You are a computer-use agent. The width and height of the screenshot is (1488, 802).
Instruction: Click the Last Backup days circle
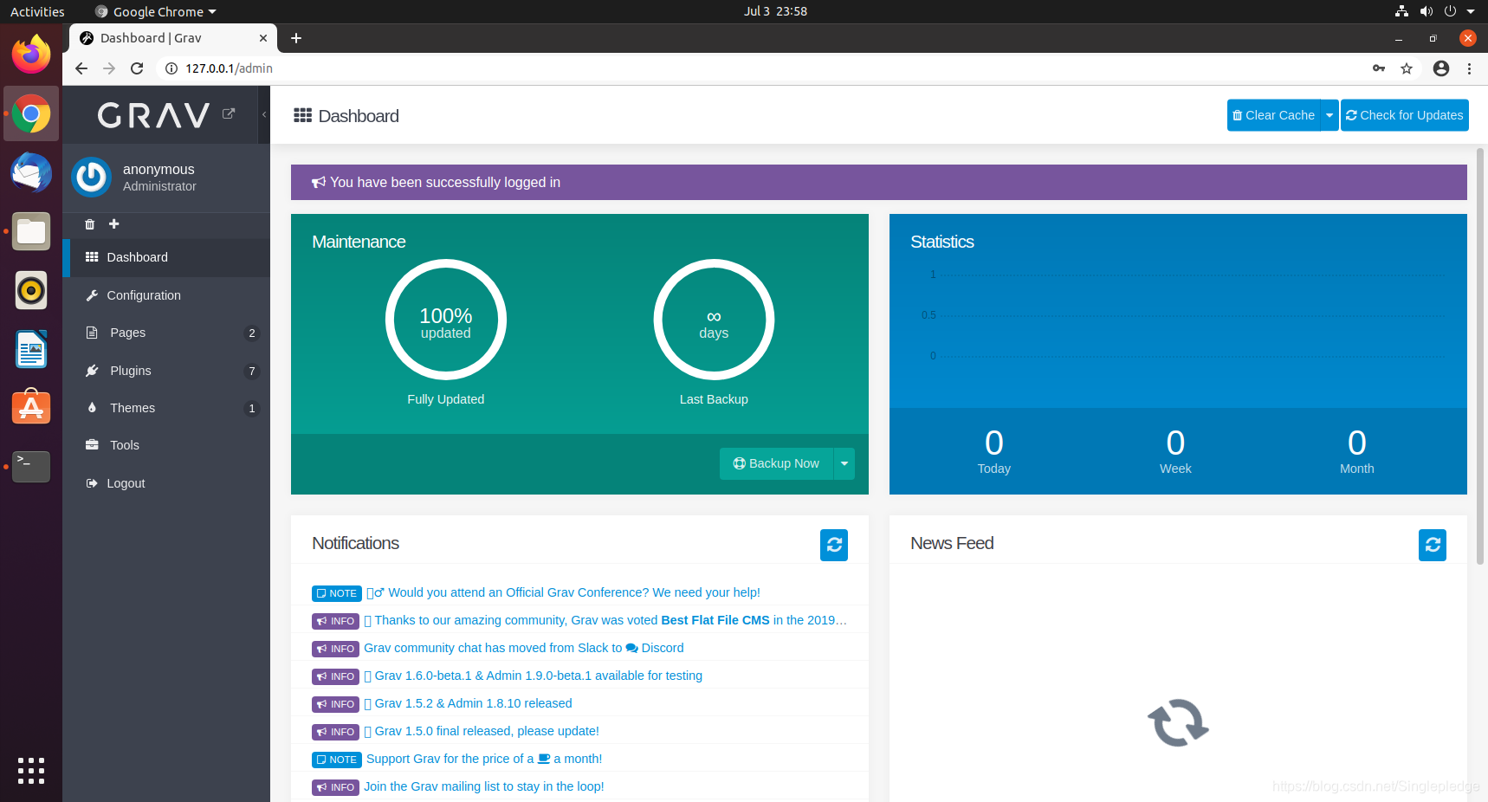click(x=714, y=320)
